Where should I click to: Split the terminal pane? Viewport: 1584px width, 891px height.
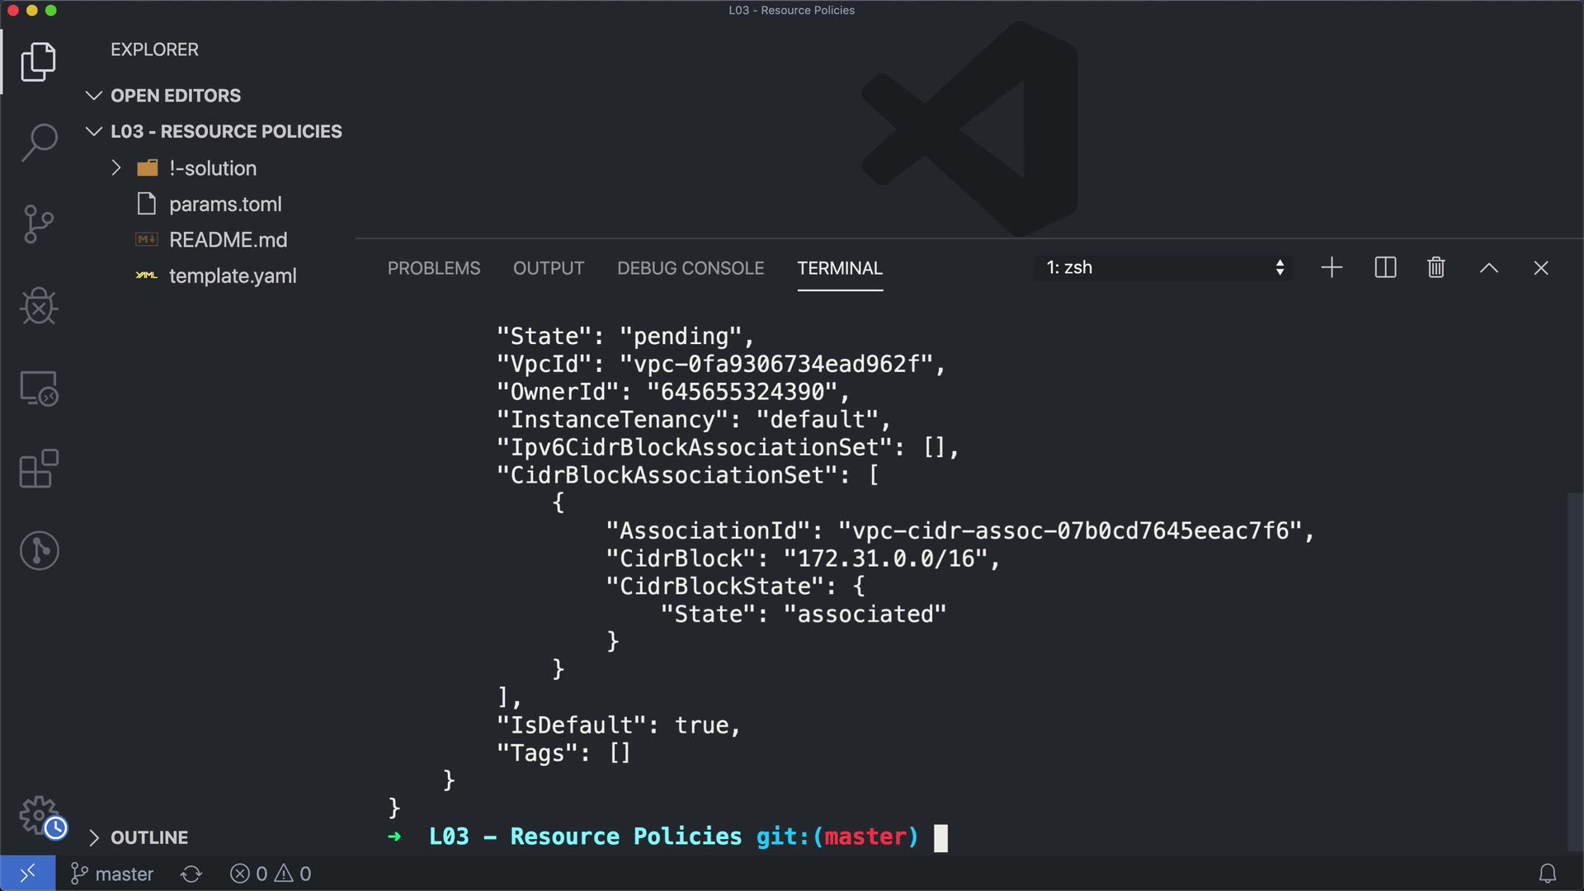1385,268
